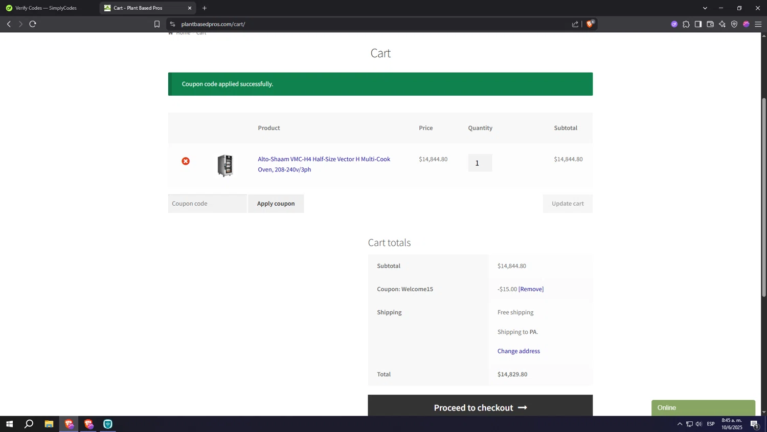Click the Shipping to PA text
The width and height of the screenshot is (767, 432).
517,332
